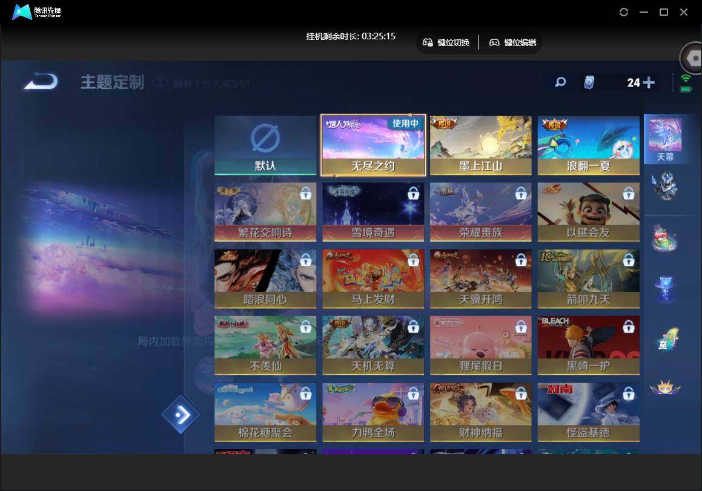This screenshot has width=702, height=491.
Task: Select the red-green creature sidebar category
Action: pyautogui.click(x=665, y=239)
